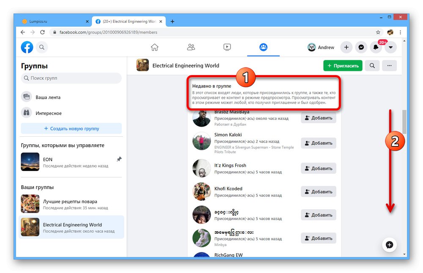
Task: Click Создать новую группу button
Action: (x=71, y=128)
